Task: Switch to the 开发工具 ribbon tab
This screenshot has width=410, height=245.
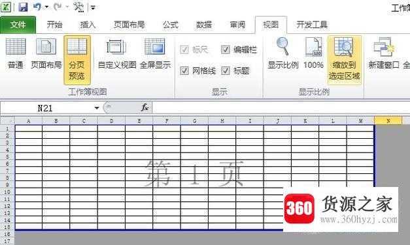Action: pyautogui.click(x=312, y=25)
